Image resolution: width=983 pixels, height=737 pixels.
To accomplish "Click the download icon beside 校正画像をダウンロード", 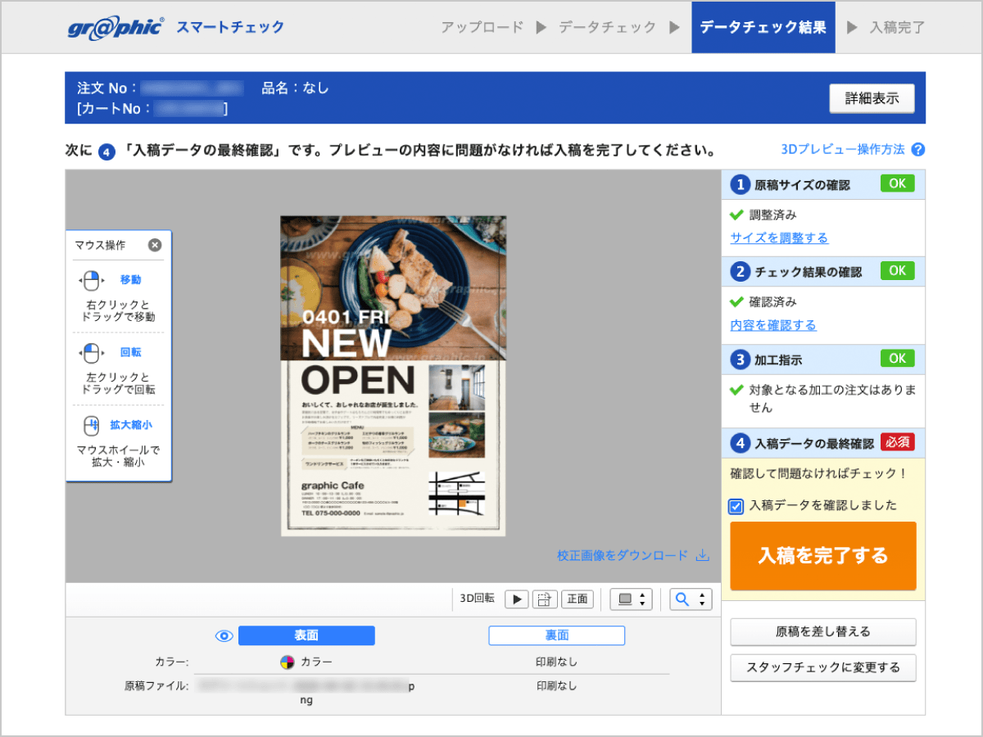I will pos(703,555).
